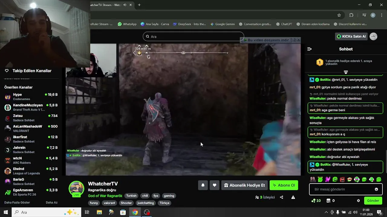Open Chrome extensions puzzle icon
Image resolution: width=387 pixels, height=217 pixels.
click(x=351, y=15)
